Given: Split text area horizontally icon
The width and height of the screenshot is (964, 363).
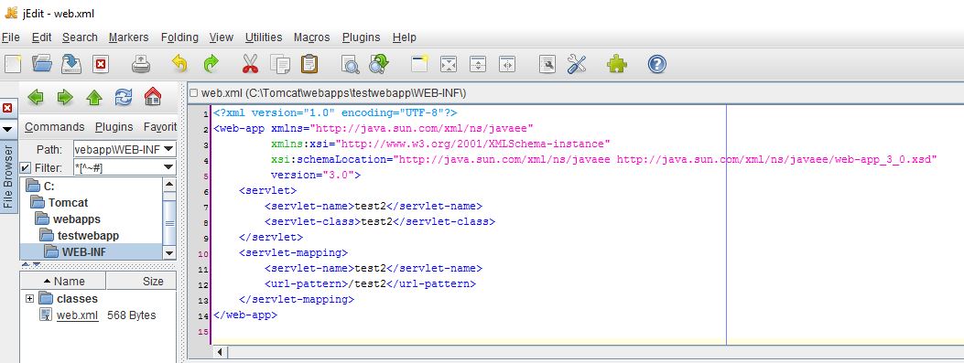Looking at the screenshot, I should [x=478, y=64].
